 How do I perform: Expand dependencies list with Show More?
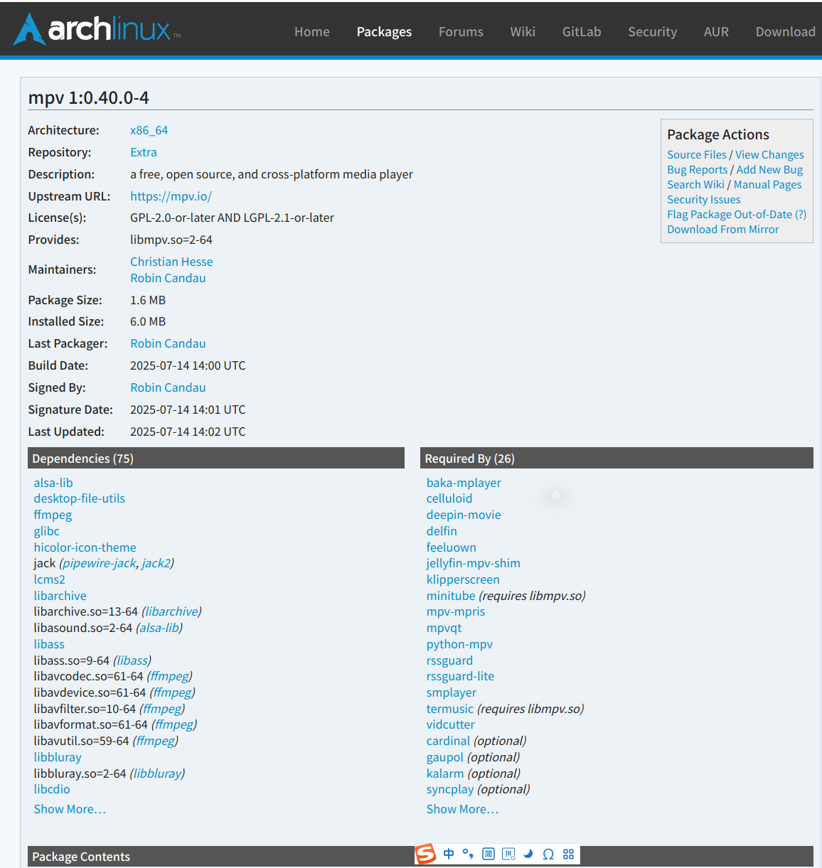coord(70,809)
